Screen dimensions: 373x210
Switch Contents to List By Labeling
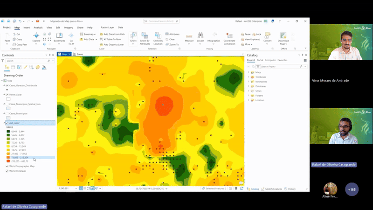[38, 67]
